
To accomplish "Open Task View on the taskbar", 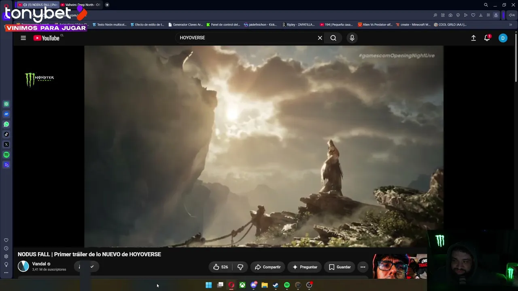I will point(220,285).
